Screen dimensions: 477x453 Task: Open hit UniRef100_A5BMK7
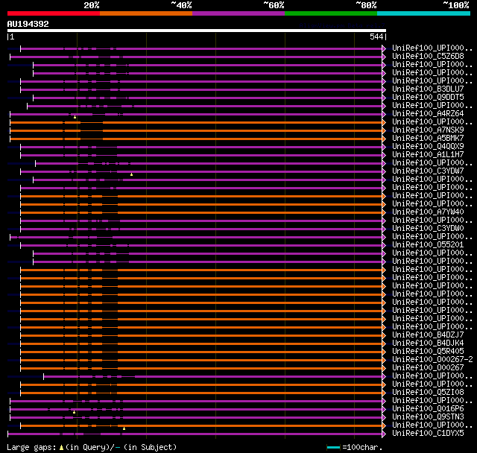pyautogui.click(x=428, y=139)
